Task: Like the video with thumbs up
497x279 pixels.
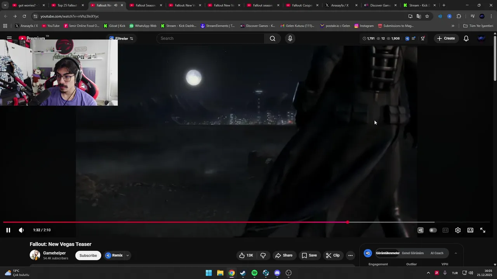Action: tap(246, 255)
